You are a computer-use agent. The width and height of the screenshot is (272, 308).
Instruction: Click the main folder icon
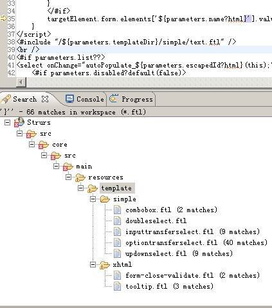point(68,167)
